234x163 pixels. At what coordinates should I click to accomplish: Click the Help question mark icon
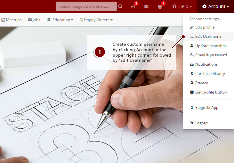click(x=174, y=6)
